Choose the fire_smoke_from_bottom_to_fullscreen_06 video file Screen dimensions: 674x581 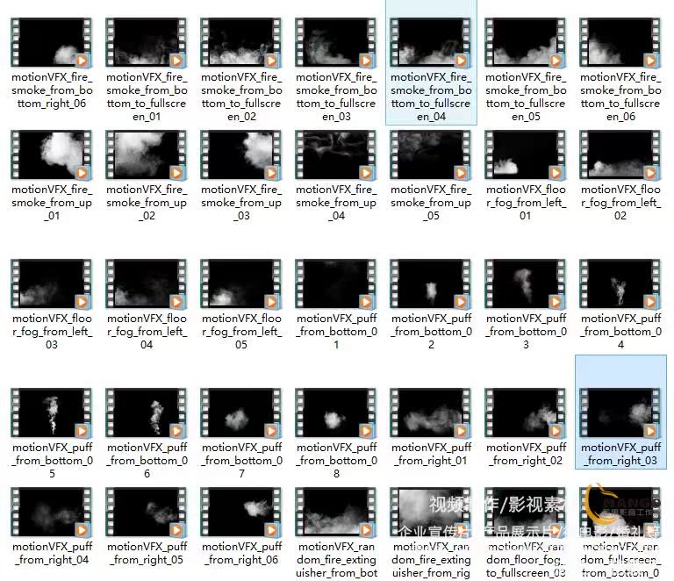pos(620,43)
